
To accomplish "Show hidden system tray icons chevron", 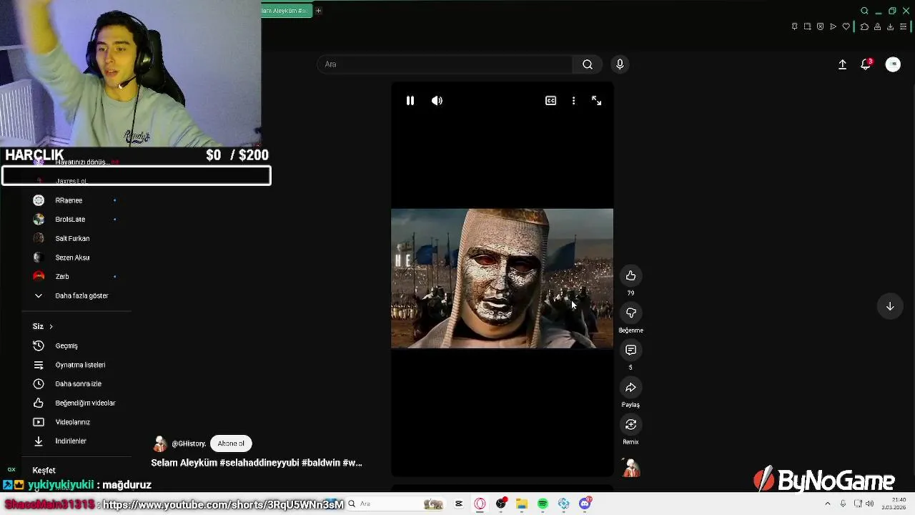I will click(828, 504).
